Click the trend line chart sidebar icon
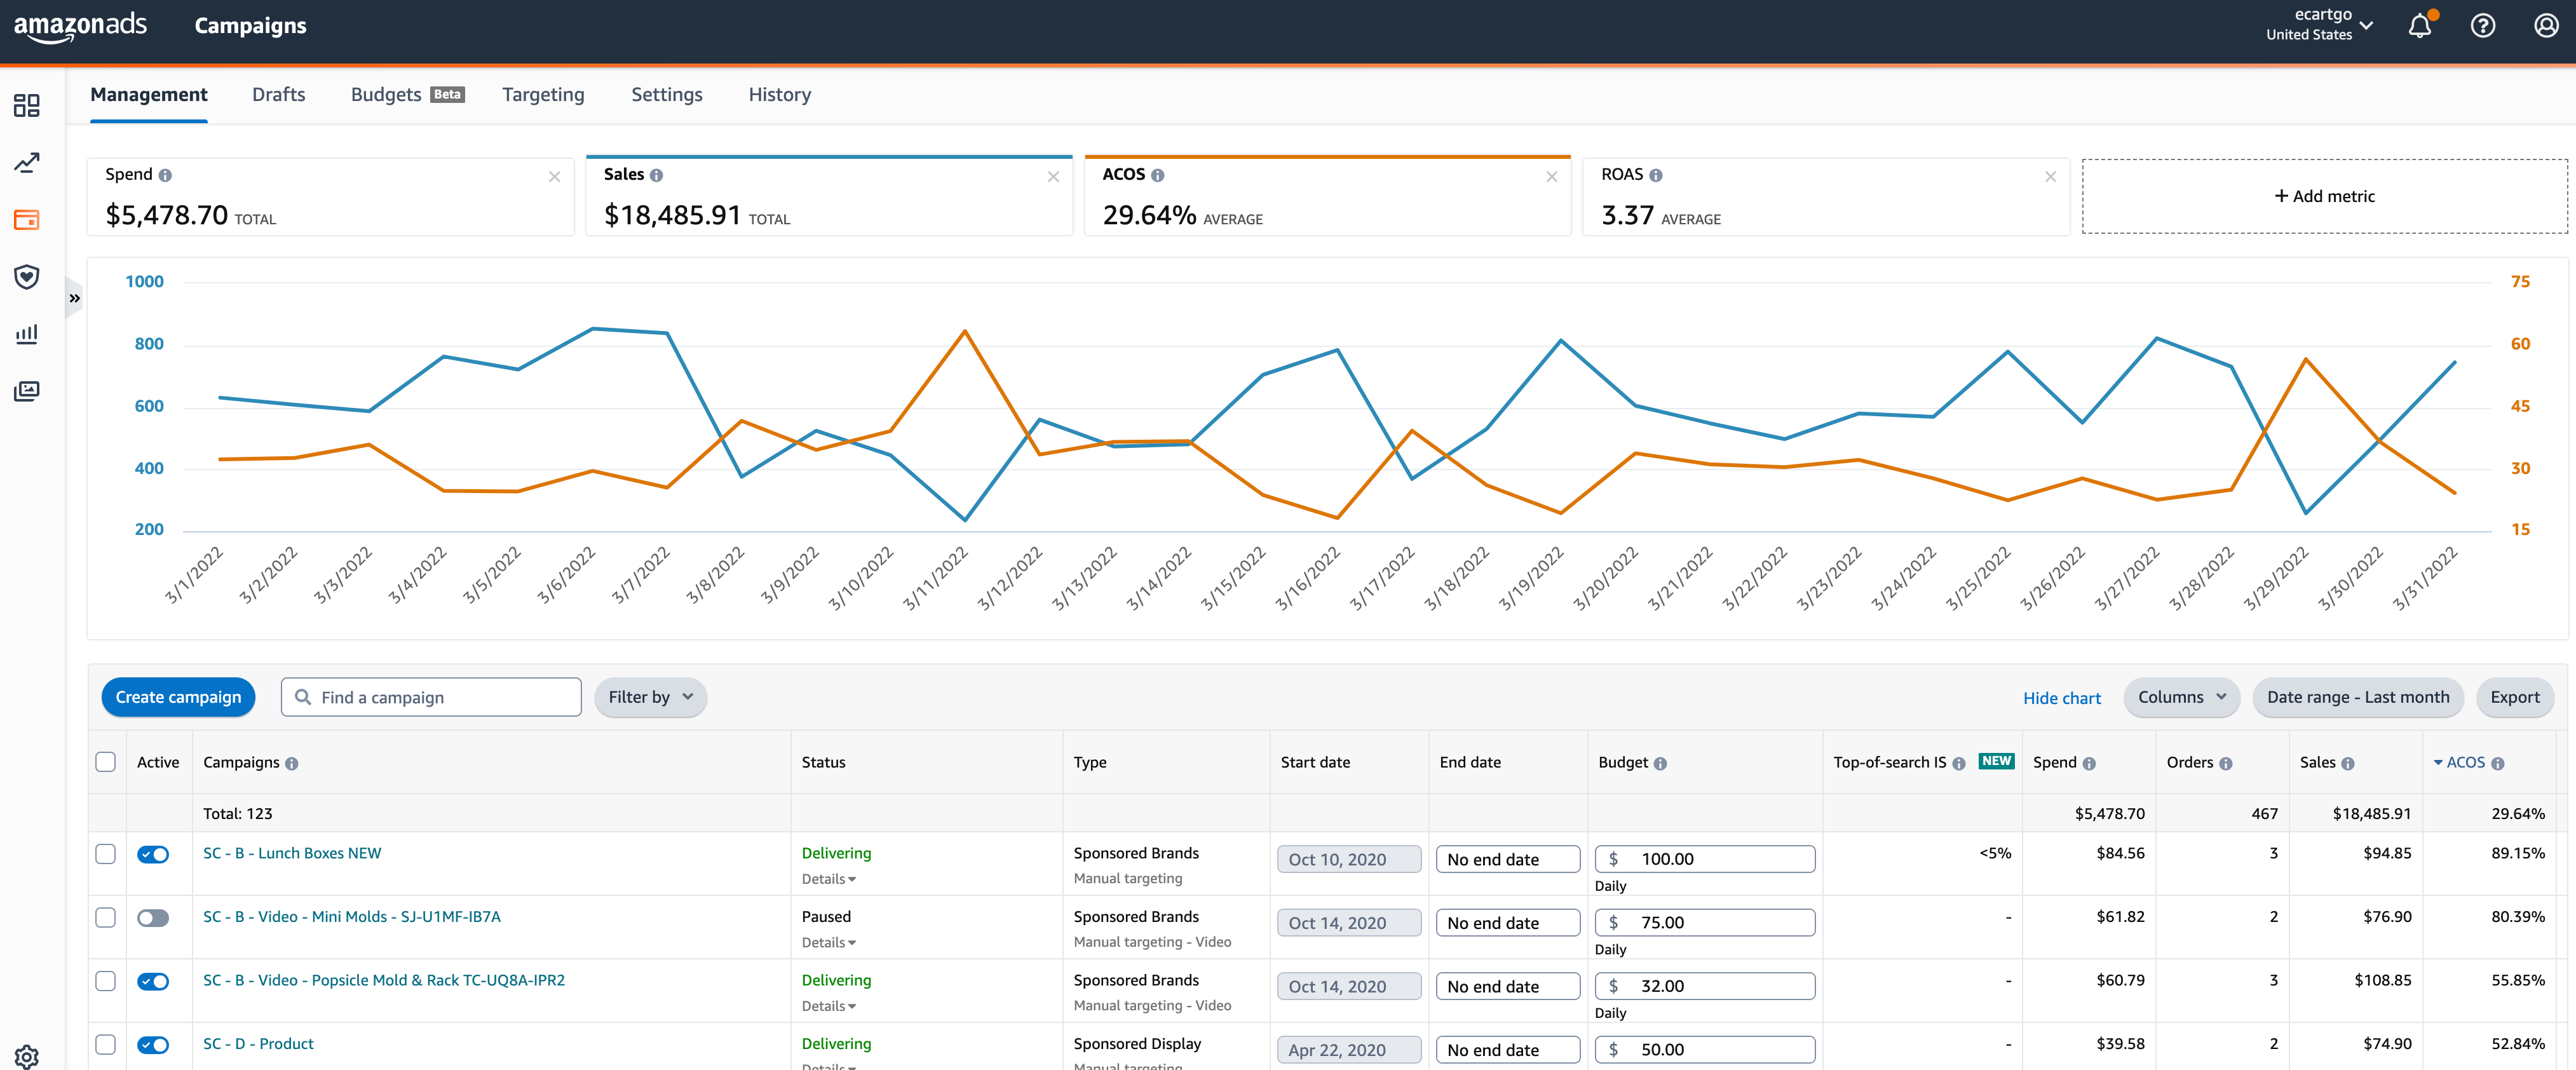2576x1070 pixels. coord(27,162)
